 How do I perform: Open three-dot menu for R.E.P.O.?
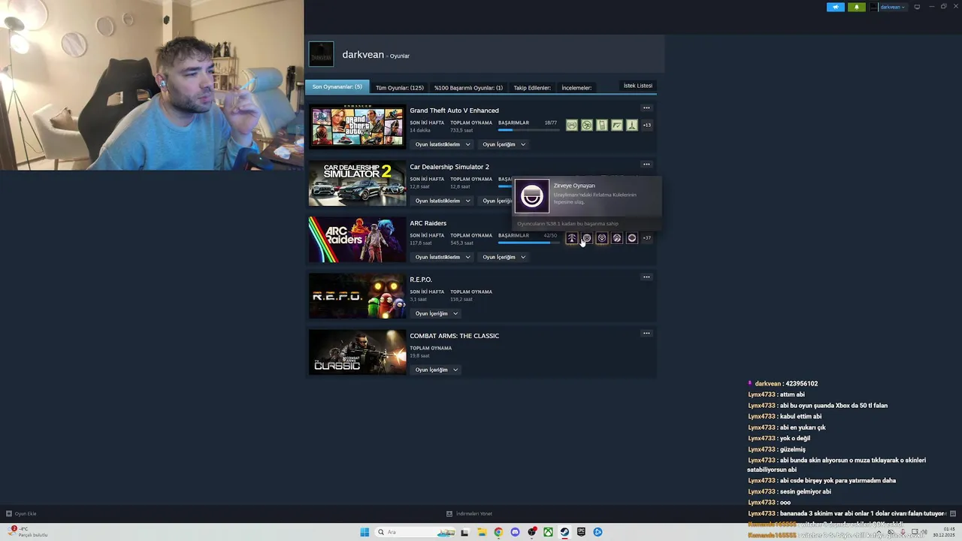646,277
